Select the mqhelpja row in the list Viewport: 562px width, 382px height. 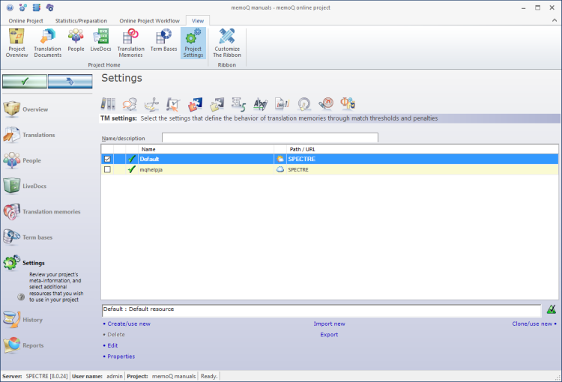pyautogui.click(x=202, y=170)
